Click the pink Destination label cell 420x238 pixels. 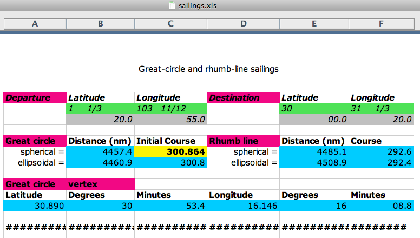[x=243, y=98]
